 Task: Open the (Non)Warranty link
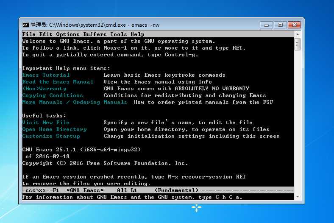(45, 89)
